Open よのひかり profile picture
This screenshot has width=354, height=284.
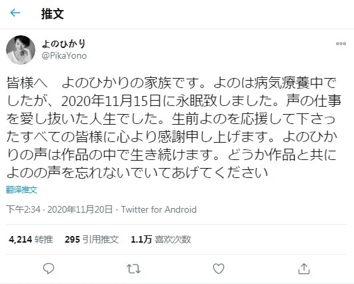(21, 50)
